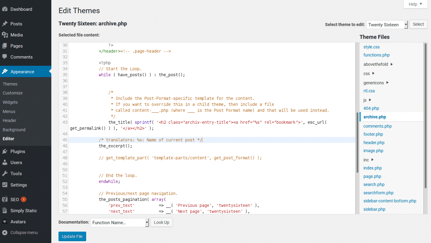Image resolution: width=431 pixels, height=243 pixels.
Task: Click the Yoast SEO icon
Action: tap(5, 199)
